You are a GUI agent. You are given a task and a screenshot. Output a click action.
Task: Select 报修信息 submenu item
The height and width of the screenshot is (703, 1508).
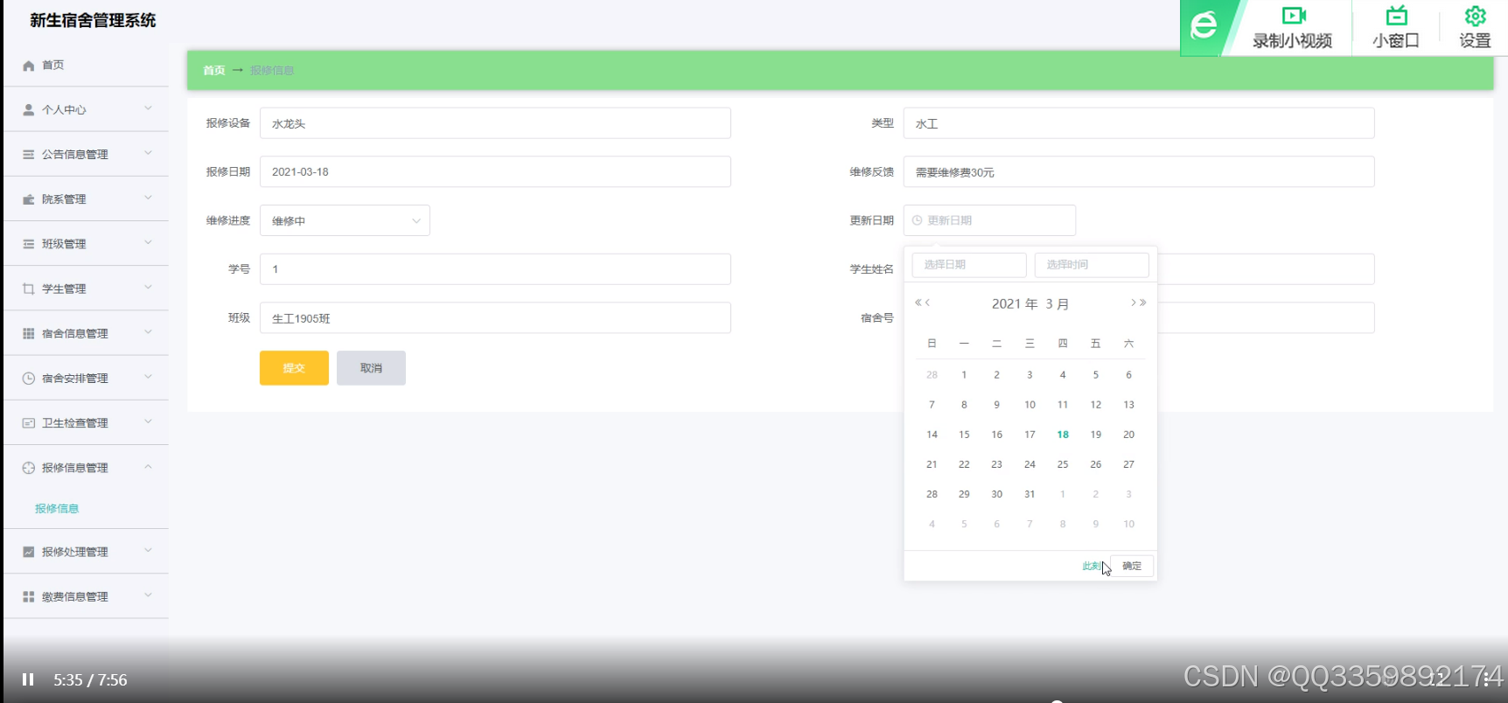coord(57,508)
